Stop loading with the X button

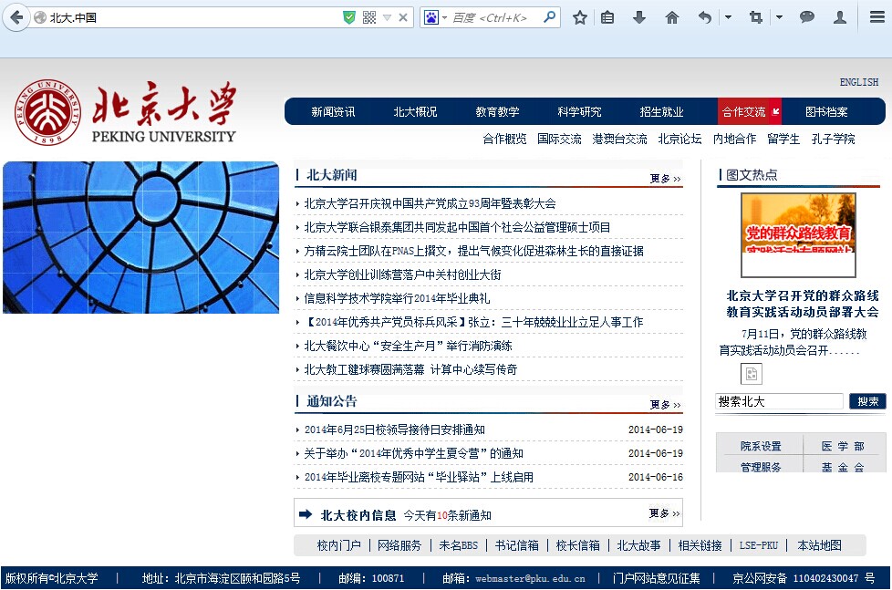(x=403, y=17)
